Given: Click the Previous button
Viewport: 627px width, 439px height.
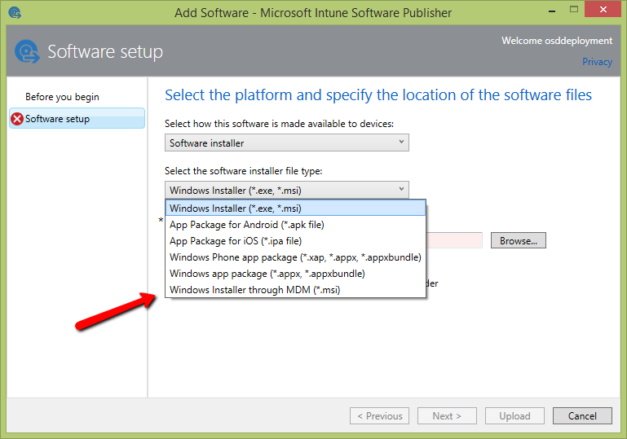Looking at the screenshot, I should pos(379,415).
